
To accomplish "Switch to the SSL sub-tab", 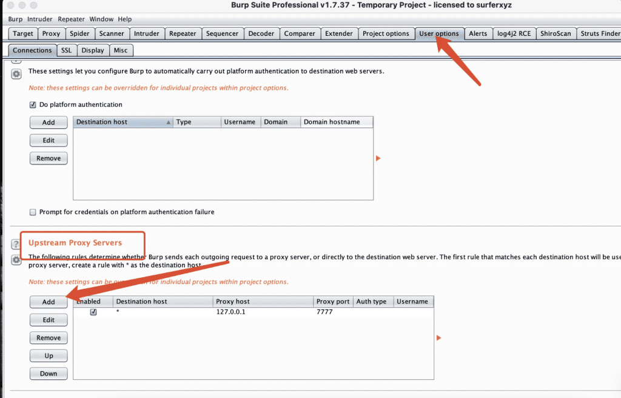I will 67,50.
